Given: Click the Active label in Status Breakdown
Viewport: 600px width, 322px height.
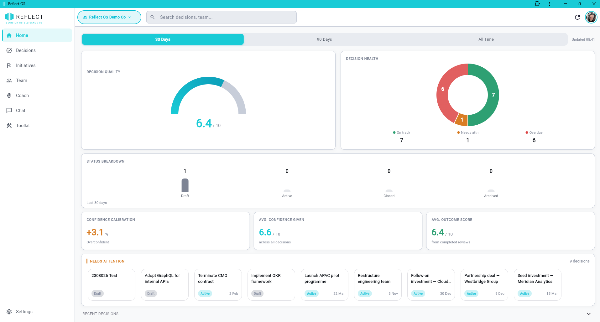Looking at the screenshot, I should [x=287, y=196].
